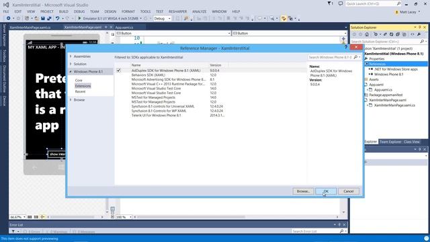The image size is (430, 242).
Task: Click pin icon on Solution Explorer title
Action: coord(419,27)
